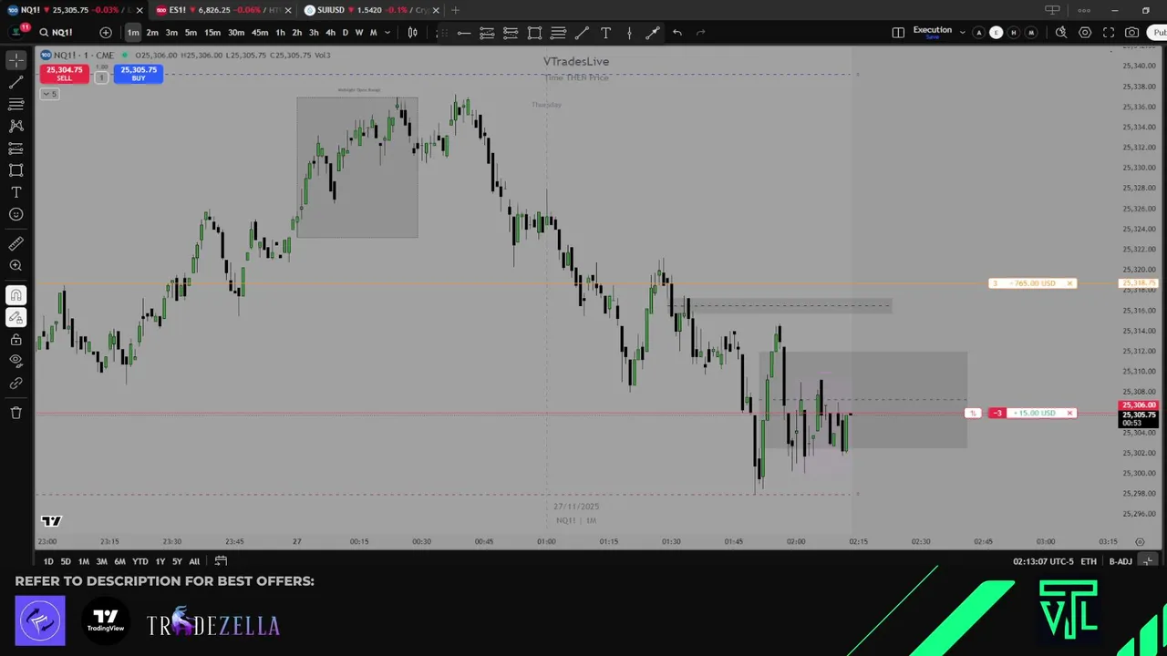Switch to the NQ1! tab
The width and height of the screenshot is (1167, 656).
click(71, 10)
